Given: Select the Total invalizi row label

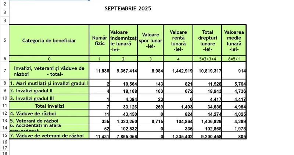Looking at the screenshot, I should pos(49,106).
